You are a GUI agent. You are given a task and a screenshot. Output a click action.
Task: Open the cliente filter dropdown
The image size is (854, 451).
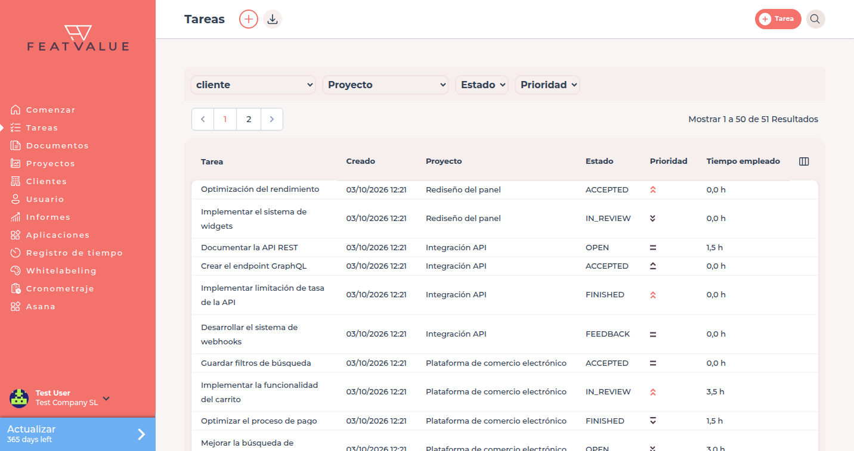(x=253, y=85)
